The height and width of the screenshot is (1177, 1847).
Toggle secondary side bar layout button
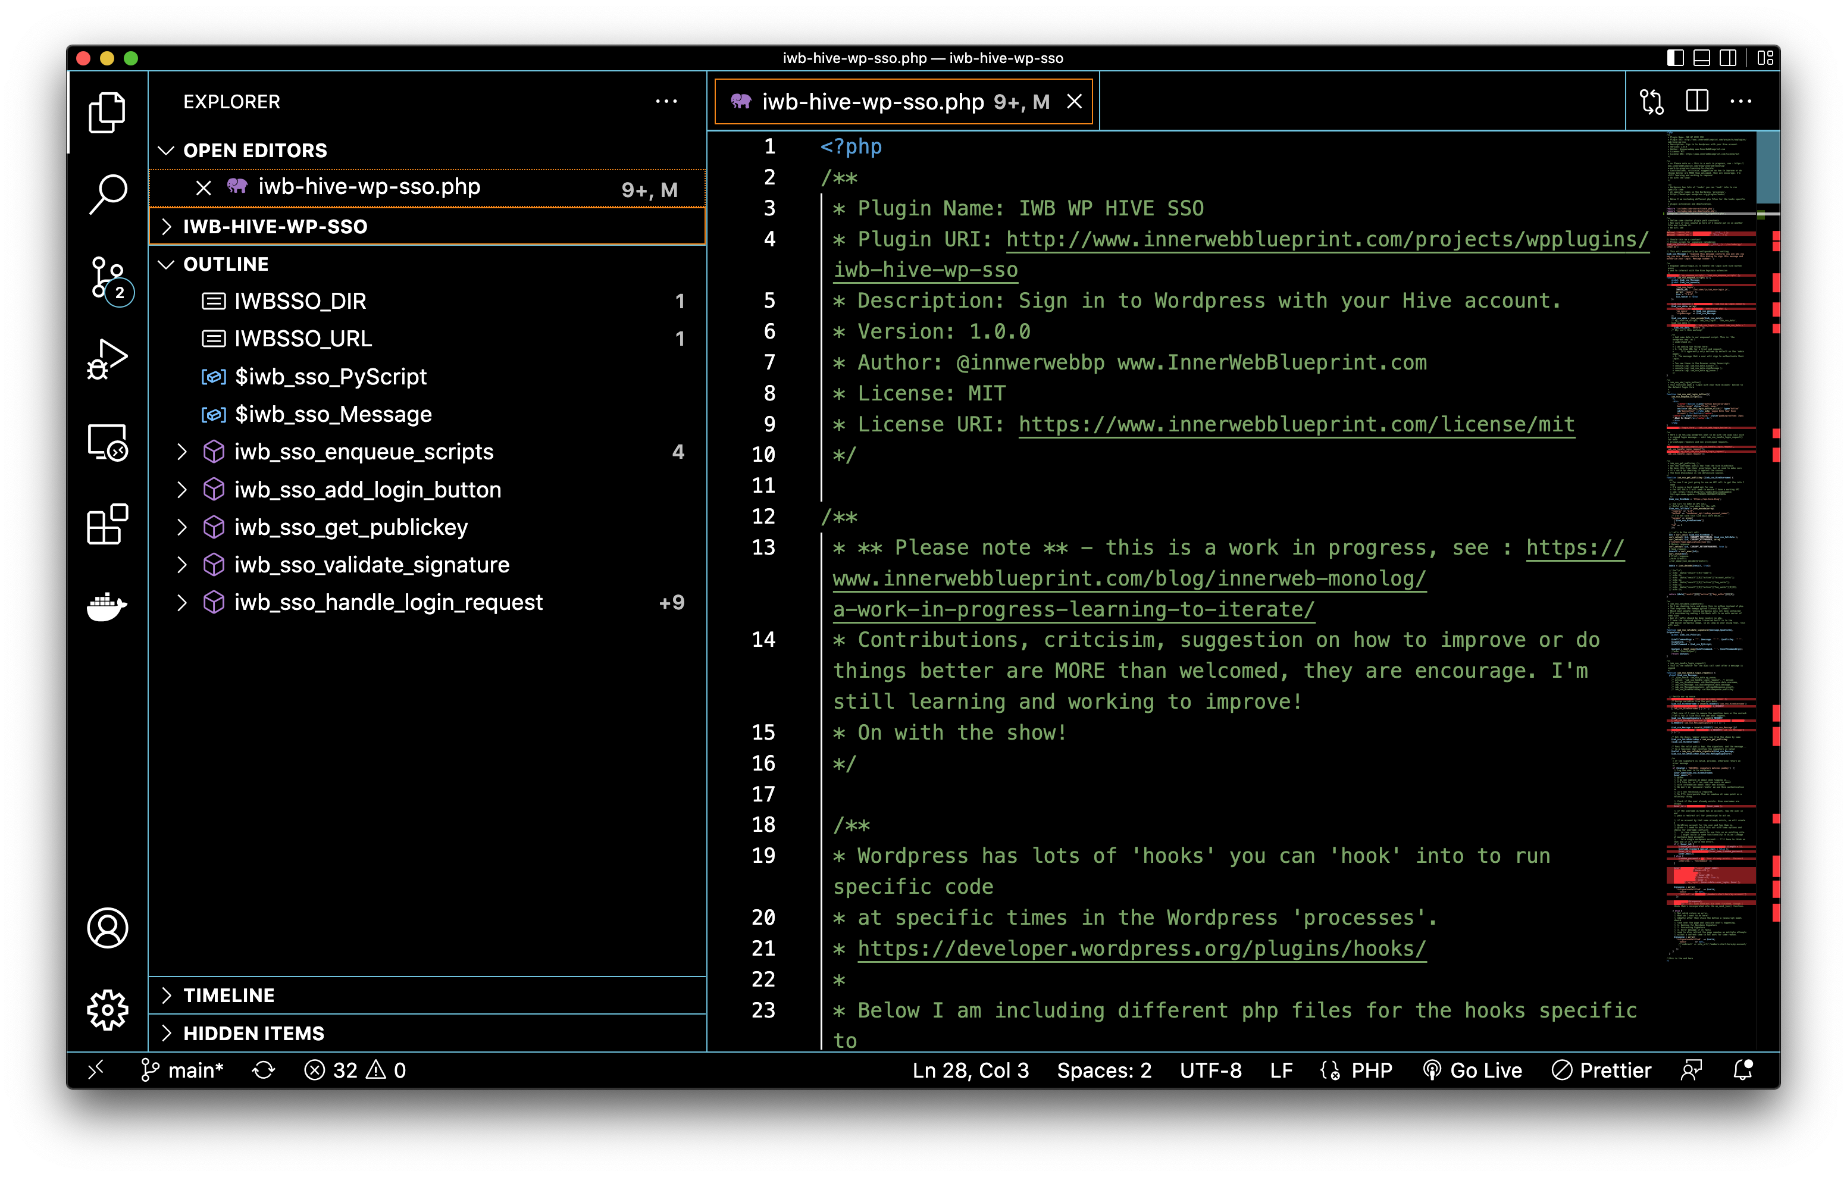pyautogui.click(x=1727, y=58)
